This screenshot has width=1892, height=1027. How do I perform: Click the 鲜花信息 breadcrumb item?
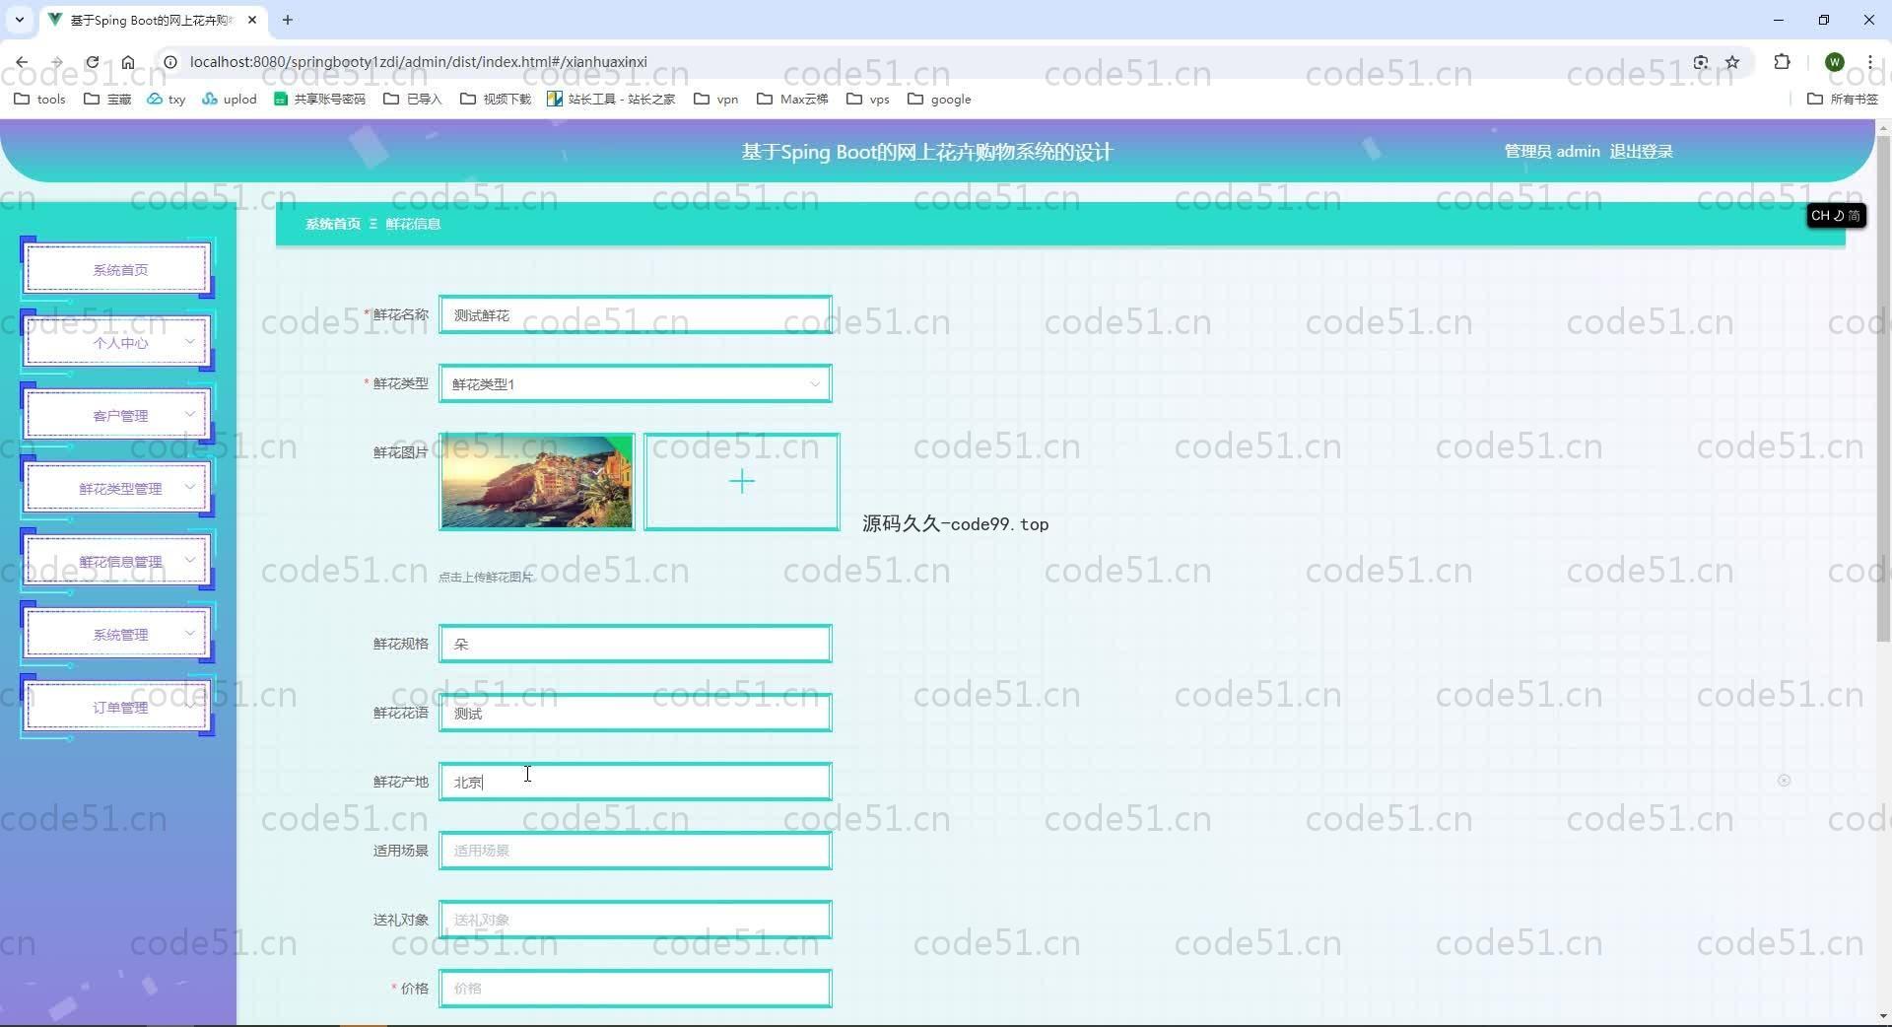click(413, 224)
